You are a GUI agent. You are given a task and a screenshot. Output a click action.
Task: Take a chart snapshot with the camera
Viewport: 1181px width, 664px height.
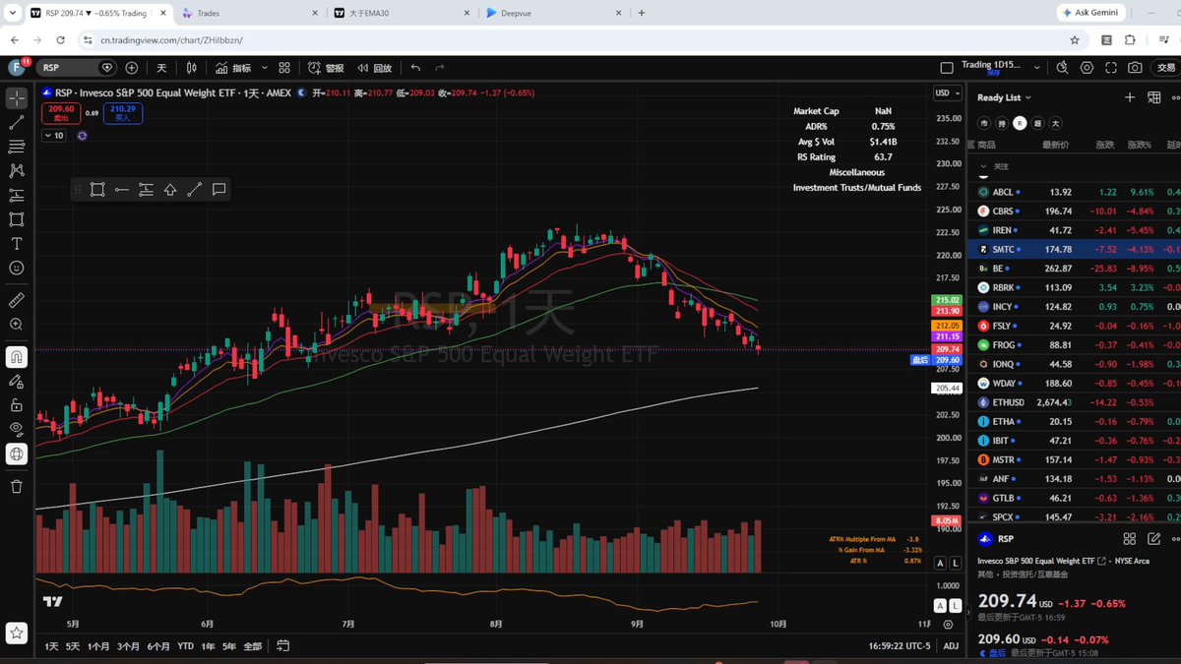1136,68
